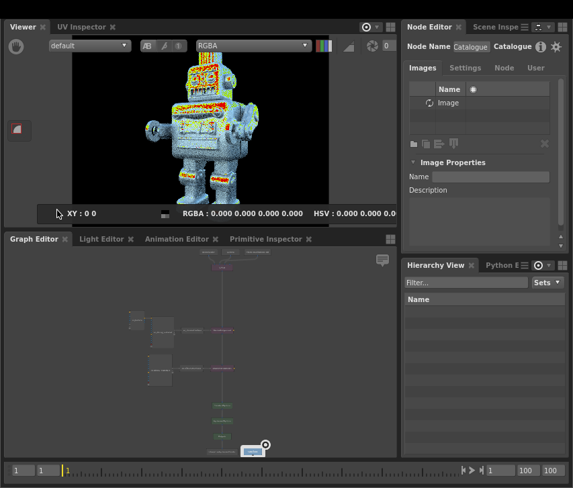Duplicate selected catalogue image icon
Viewport: 573px width, 488px height.
(x=426, y=144)
